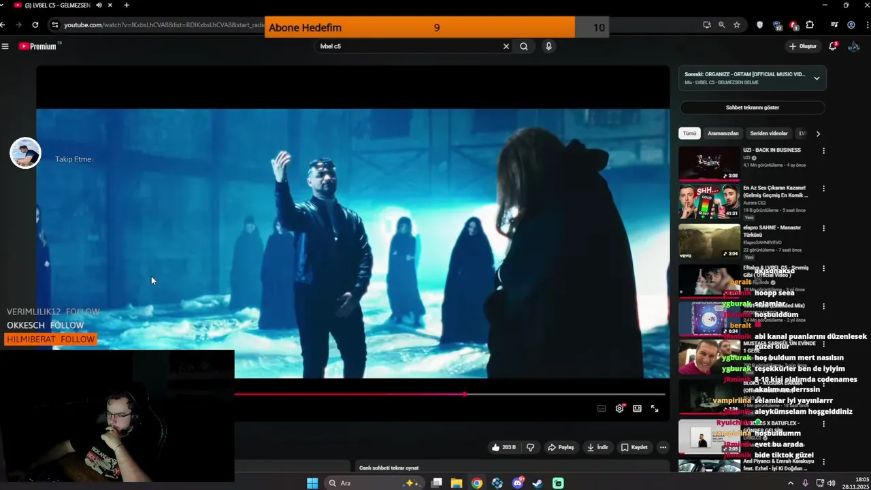Screen dimensions: 871x490
Task: Open the YouTube hamburger guide menu
Action: 5,46
